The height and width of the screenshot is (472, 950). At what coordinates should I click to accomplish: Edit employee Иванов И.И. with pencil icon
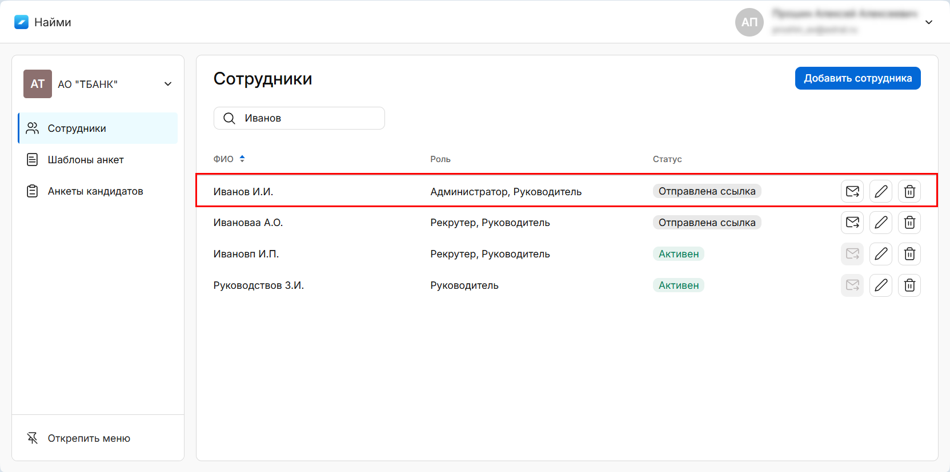point(880,191)
